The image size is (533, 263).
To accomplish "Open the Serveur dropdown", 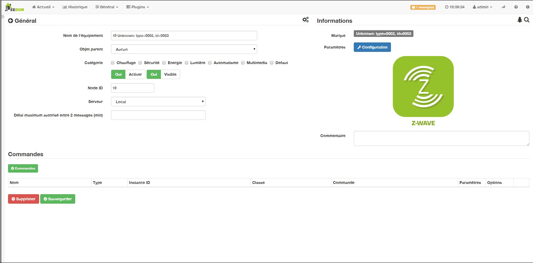I will 158,102.
